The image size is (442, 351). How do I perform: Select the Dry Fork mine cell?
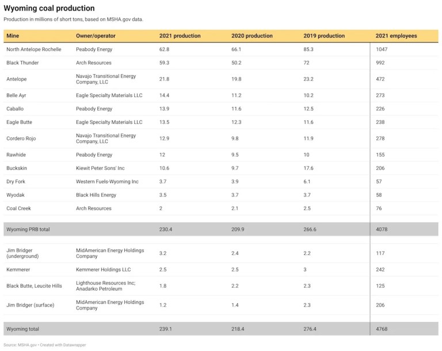[x=17, y=182]
